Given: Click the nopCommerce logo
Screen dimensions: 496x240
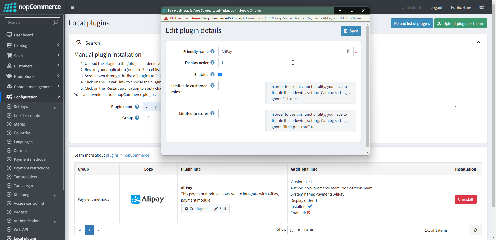Looking at the screenshot, I should (x=32, y=7).
